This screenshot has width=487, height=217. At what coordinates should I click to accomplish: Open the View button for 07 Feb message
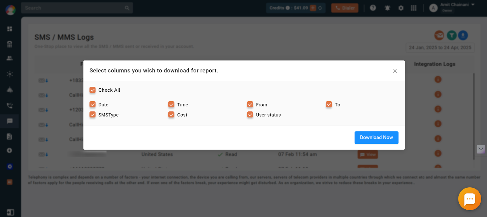click(368, 154)
